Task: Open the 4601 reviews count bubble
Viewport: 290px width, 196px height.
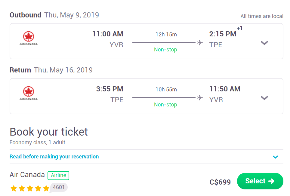Action: (x=59, y=187)
